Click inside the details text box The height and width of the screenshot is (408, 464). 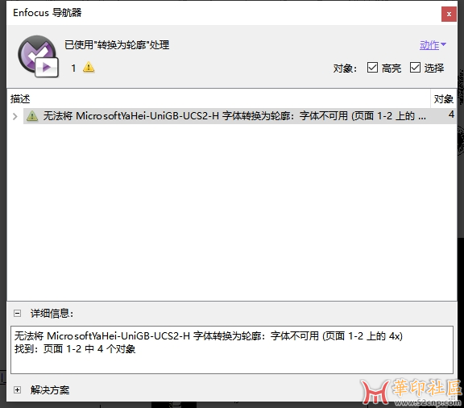tap(232, 350)
